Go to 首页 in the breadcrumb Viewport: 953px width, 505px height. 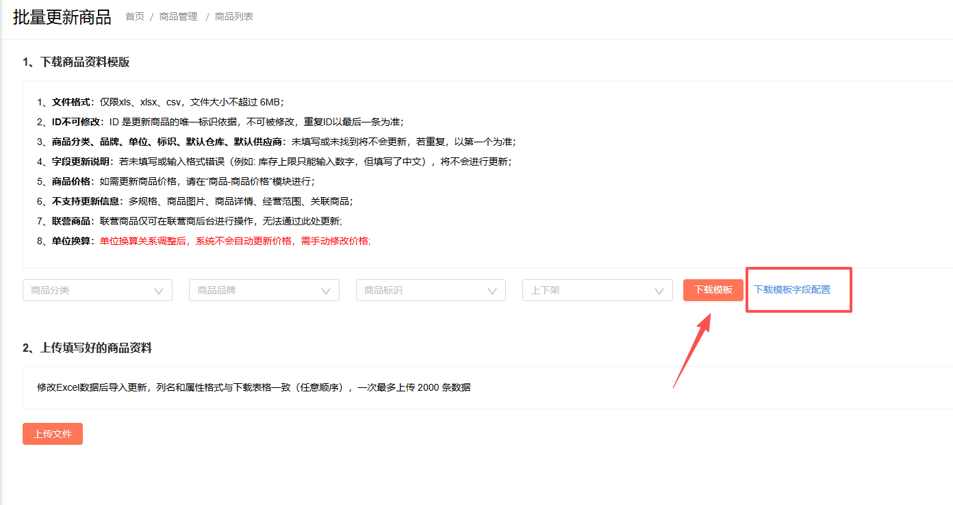point(135,16)
